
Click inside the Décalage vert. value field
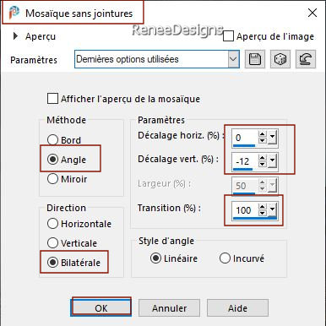[244, 161]
